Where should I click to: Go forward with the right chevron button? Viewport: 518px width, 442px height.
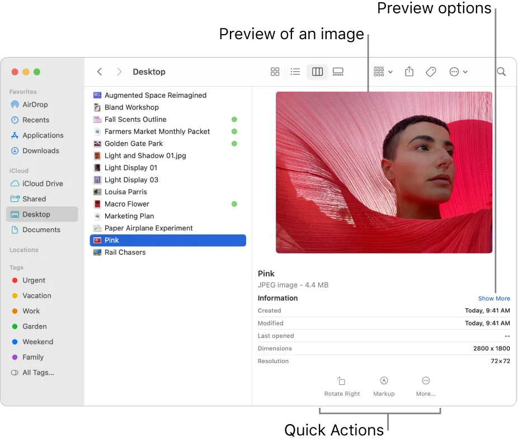pyautogui.click(x=119, y=72)
